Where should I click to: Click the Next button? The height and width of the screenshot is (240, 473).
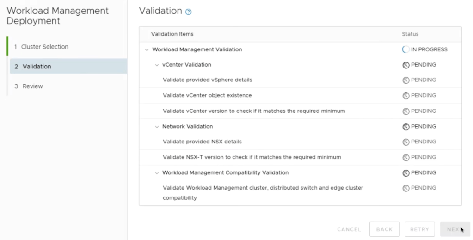(x=455, y=229)
